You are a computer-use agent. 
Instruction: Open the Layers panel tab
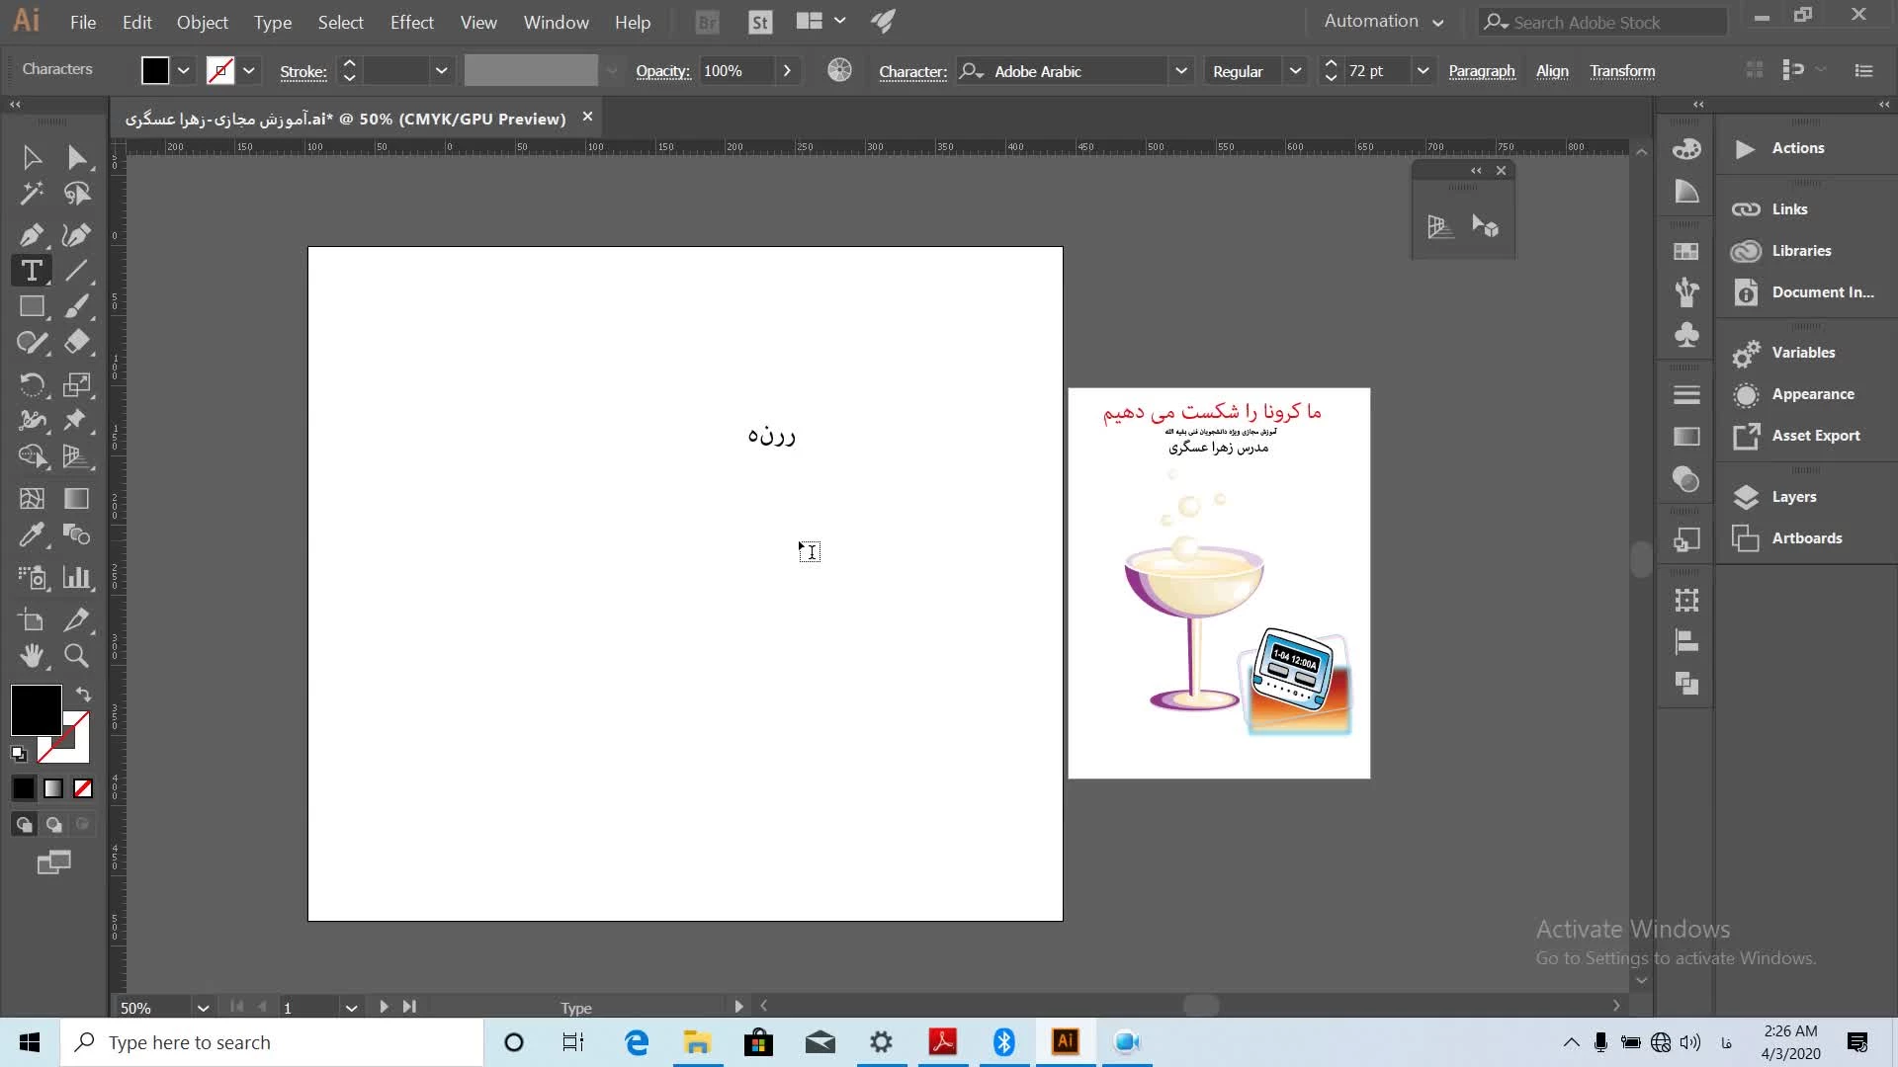[1793, 497]
